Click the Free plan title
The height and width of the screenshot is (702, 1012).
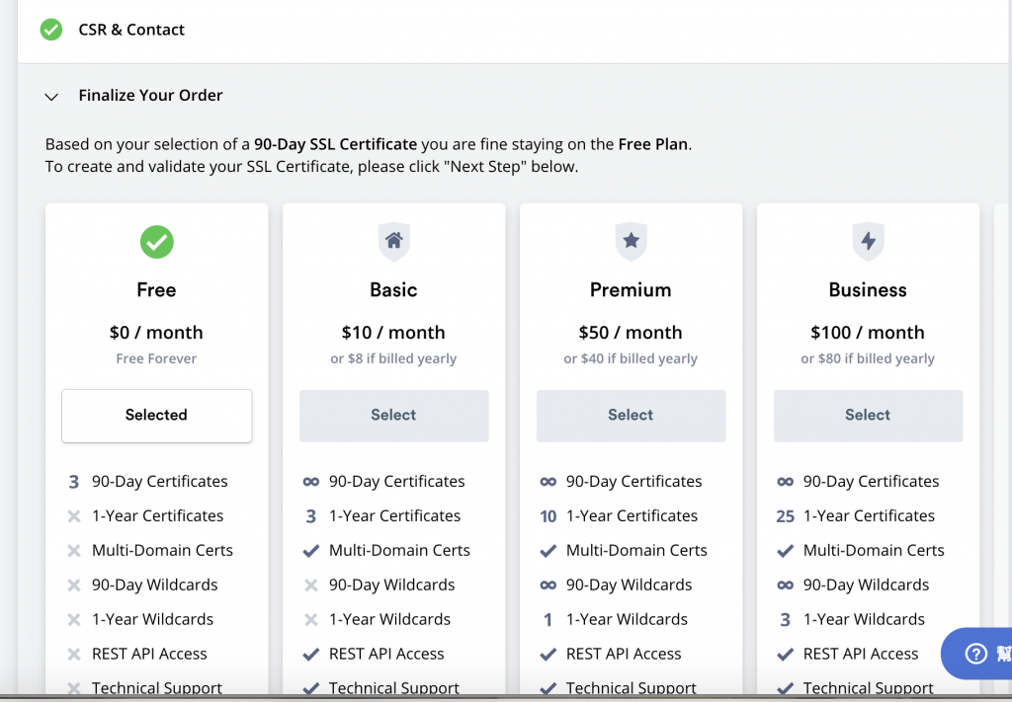point(156,290)
